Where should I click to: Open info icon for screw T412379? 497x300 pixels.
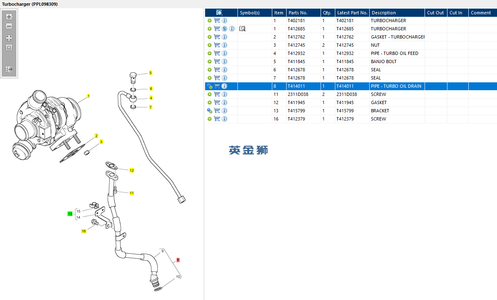224,119
